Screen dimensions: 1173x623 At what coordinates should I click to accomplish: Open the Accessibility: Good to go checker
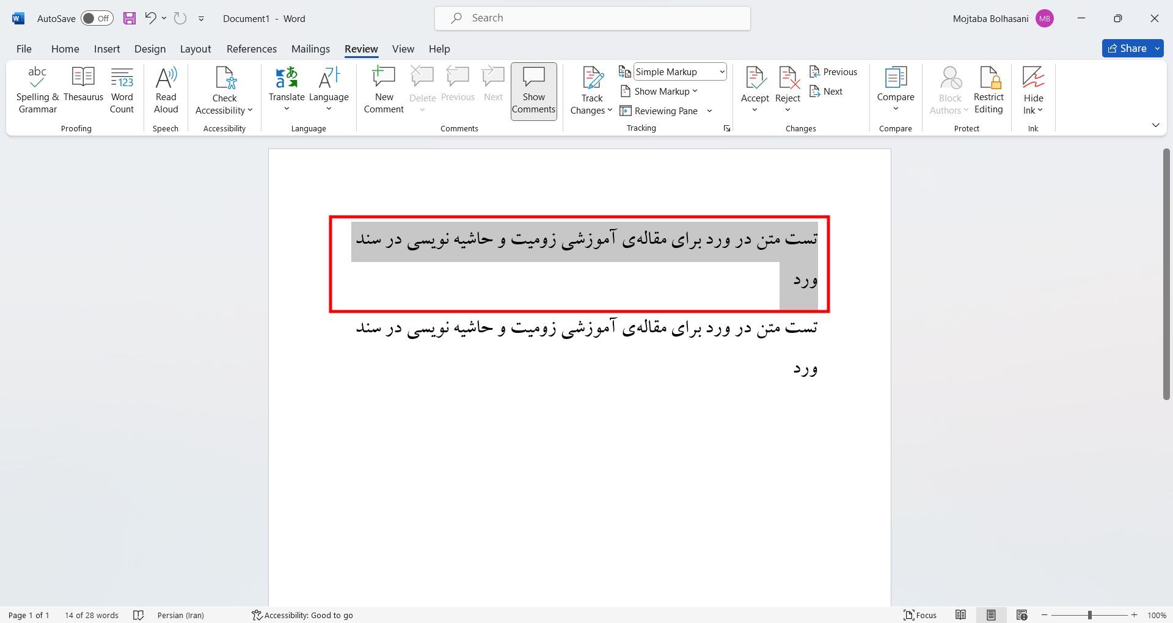(302, 614)
